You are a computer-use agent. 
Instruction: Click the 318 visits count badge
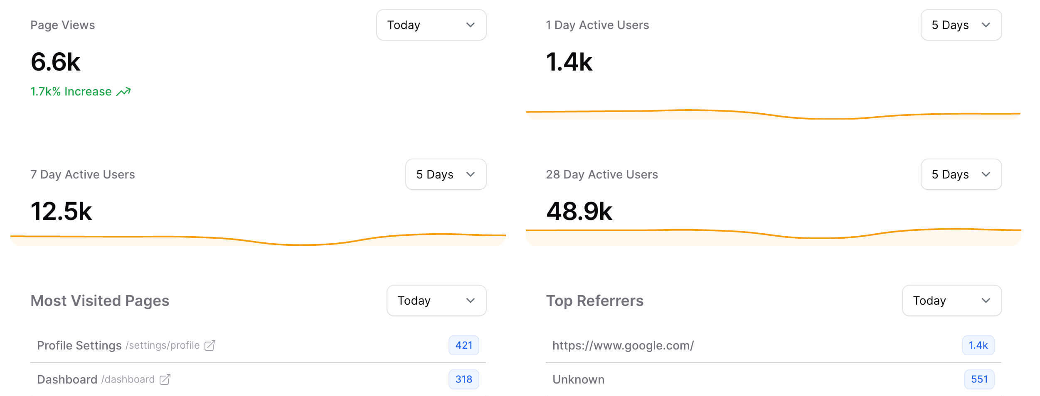point(463,379)
